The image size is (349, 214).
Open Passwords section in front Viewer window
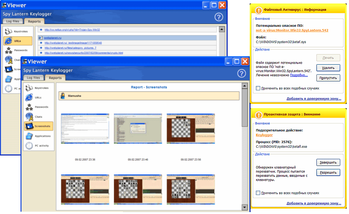(x=39, y=107)
